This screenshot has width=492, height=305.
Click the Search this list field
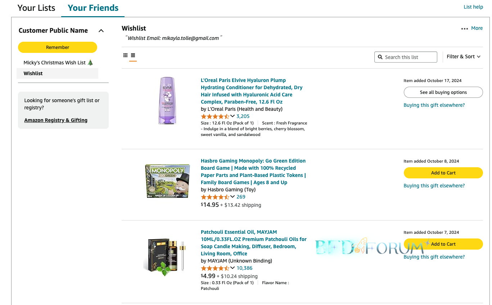pyautogui.click(x=406, y=57)
